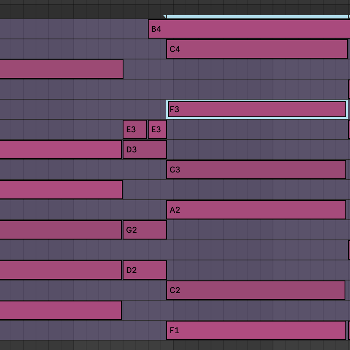
Task: Select the labeled D3 note
Action: [145, 149]
